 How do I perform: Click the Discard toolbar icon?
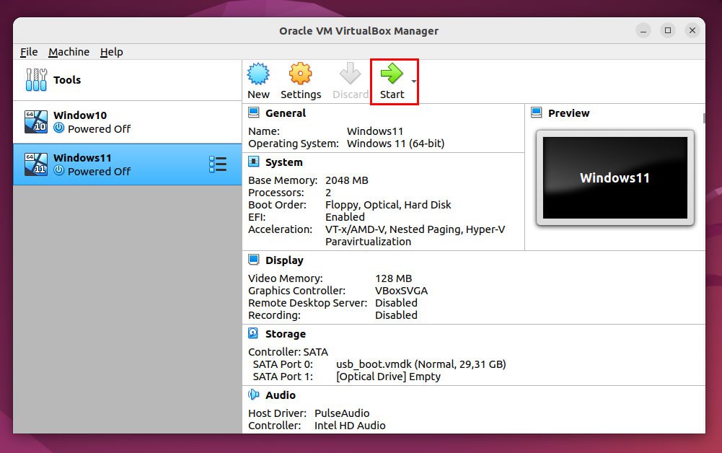[x=349, y=79]
